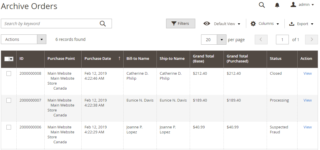Click the Export upload icon
Screen dimensions: 320x150
291,24
